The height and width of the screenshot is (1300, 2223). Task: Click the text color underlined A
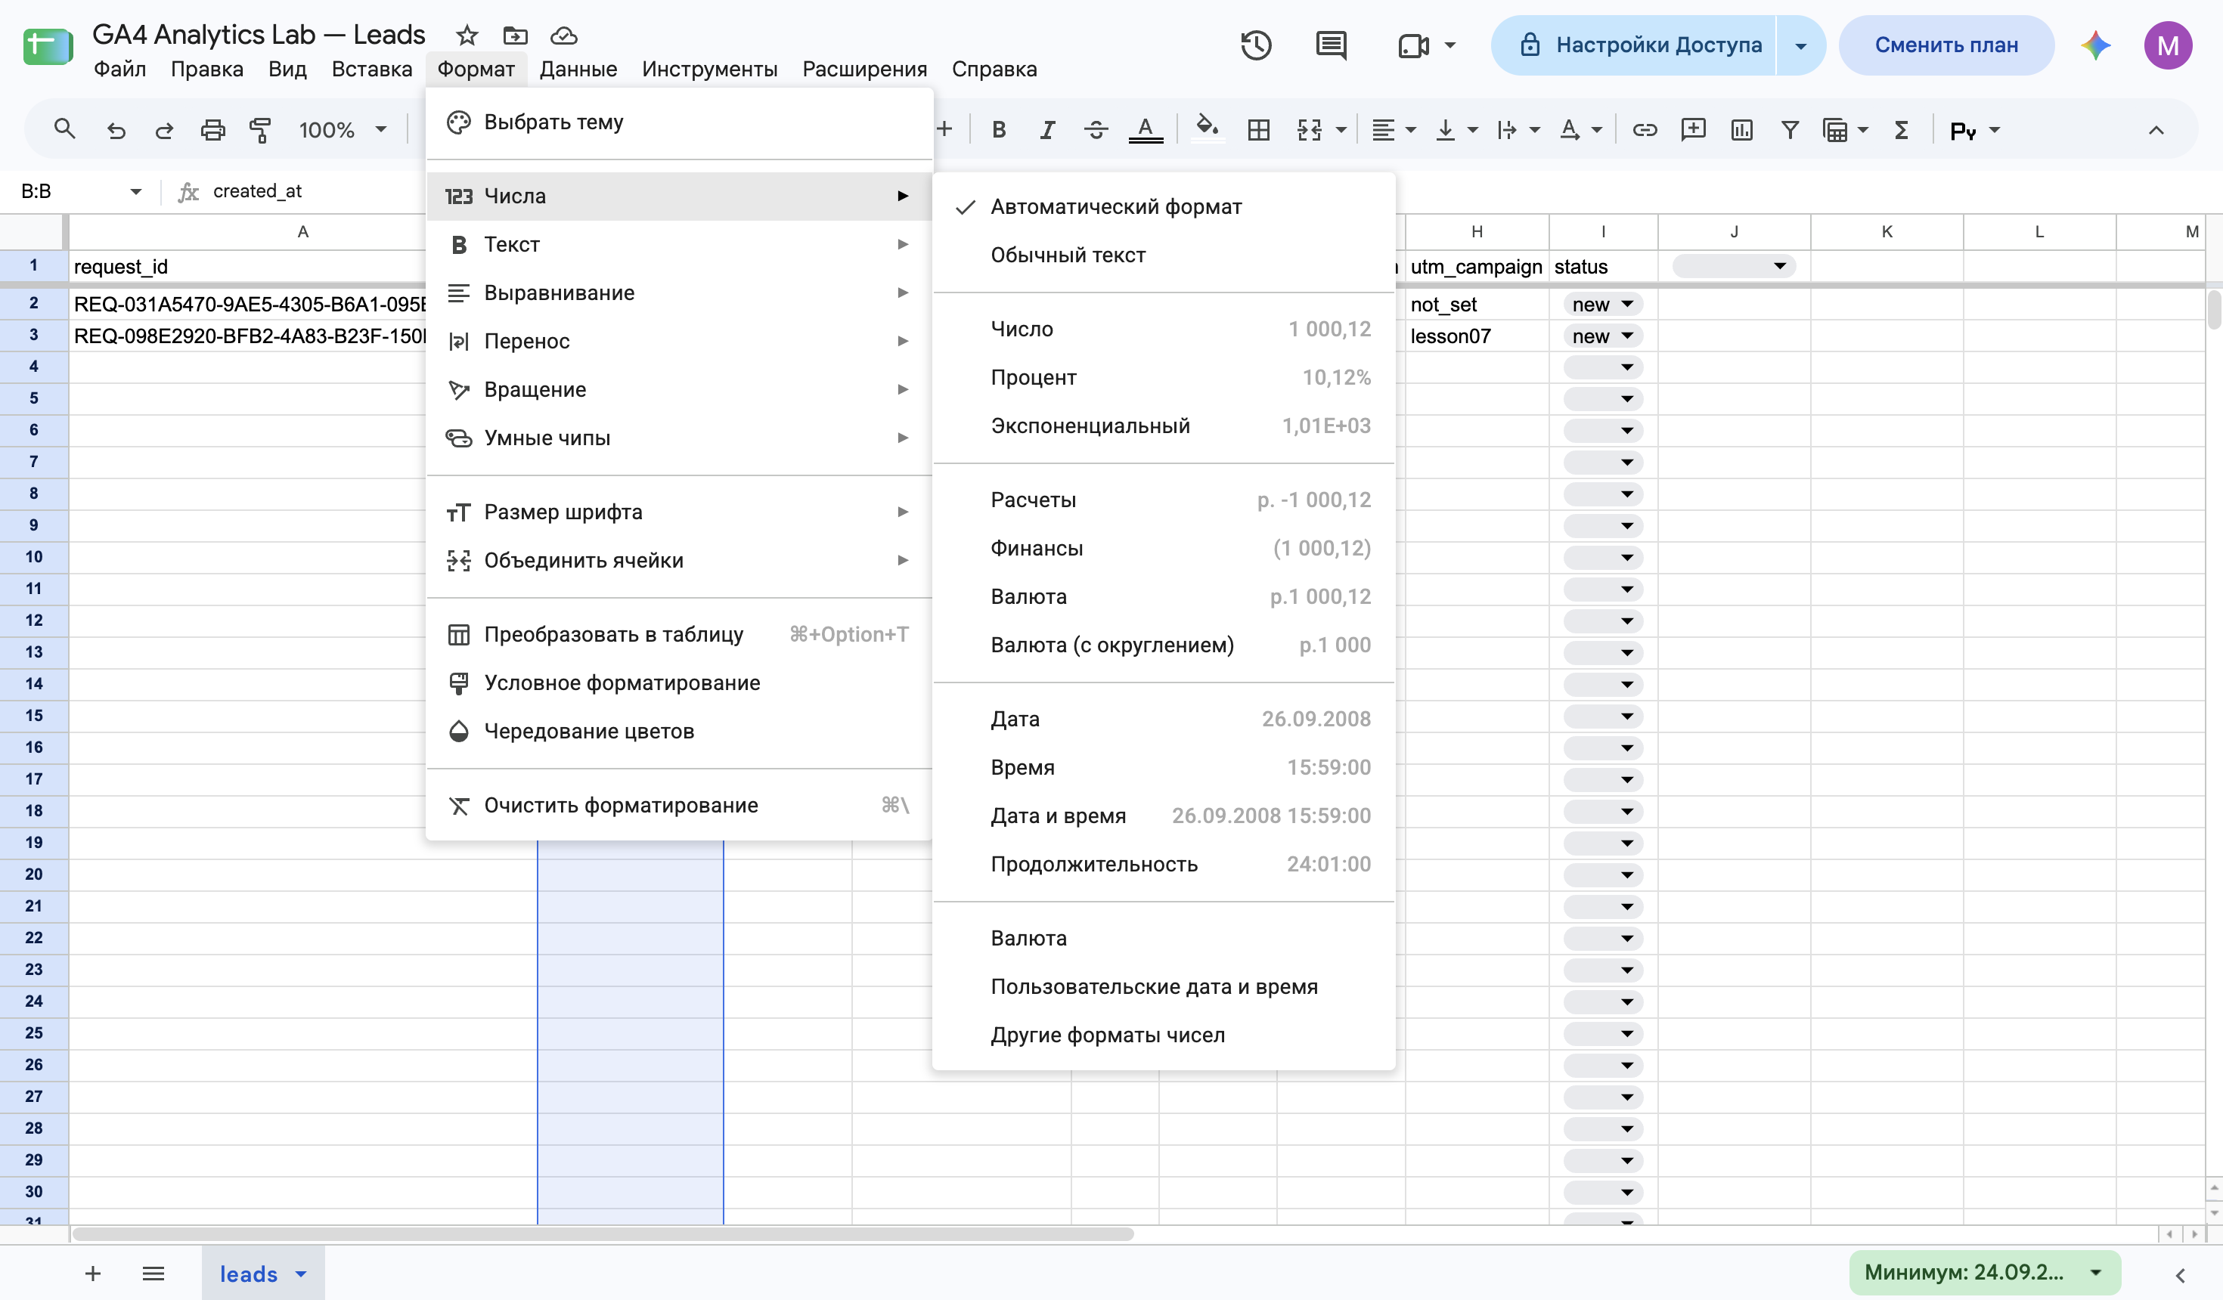[1145, 131]
